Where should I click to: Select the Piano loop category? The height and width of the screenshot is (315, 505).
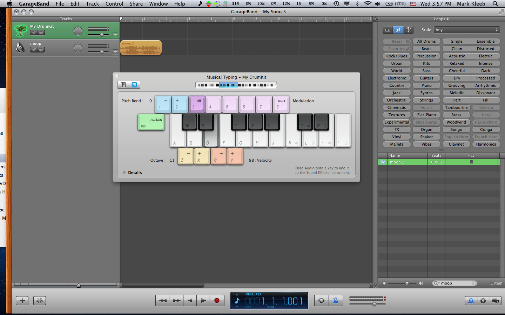[x=426, y=85]
